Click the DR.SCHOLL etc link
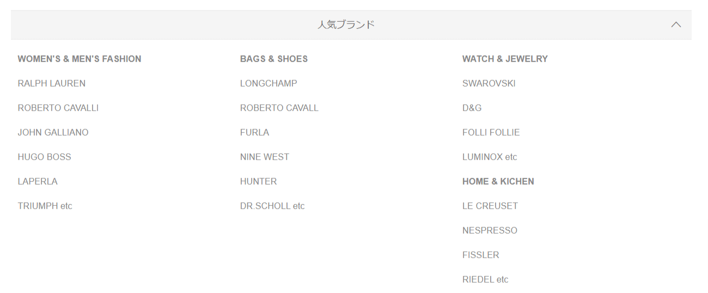Viewport: 708px width, 293px height. tap(272, 206)
